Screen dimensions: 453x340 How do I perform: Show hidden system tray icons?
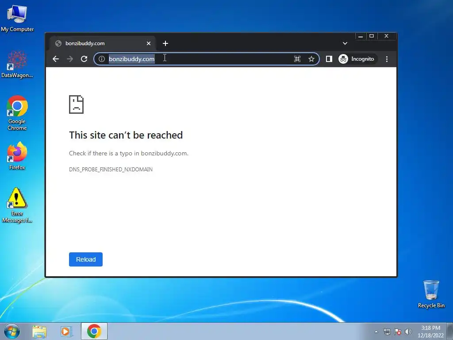pyautogui.click(x=376, y=332)
